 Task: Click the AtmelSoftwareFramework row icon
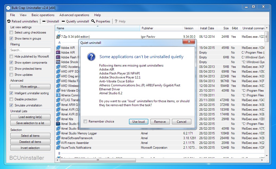(58, 138)
